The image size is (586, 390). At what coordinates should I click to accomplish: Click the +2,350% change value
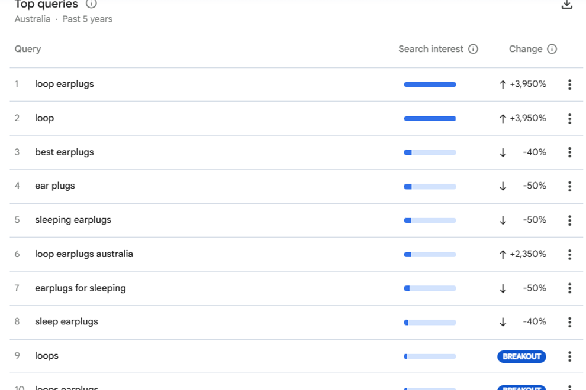pos(528,254)
